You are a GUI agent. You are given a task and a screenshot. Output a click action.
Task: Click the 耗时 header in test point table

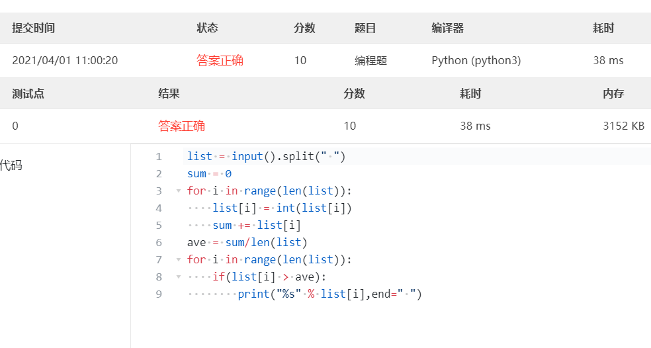pos(470,93)
